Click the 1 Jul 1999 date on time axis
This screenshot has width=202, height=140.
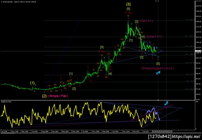tap(34, 132)
